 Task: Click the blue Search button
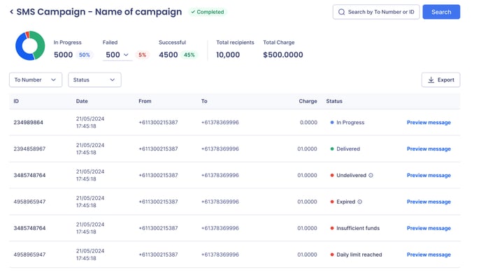click(x=441, y=12)
